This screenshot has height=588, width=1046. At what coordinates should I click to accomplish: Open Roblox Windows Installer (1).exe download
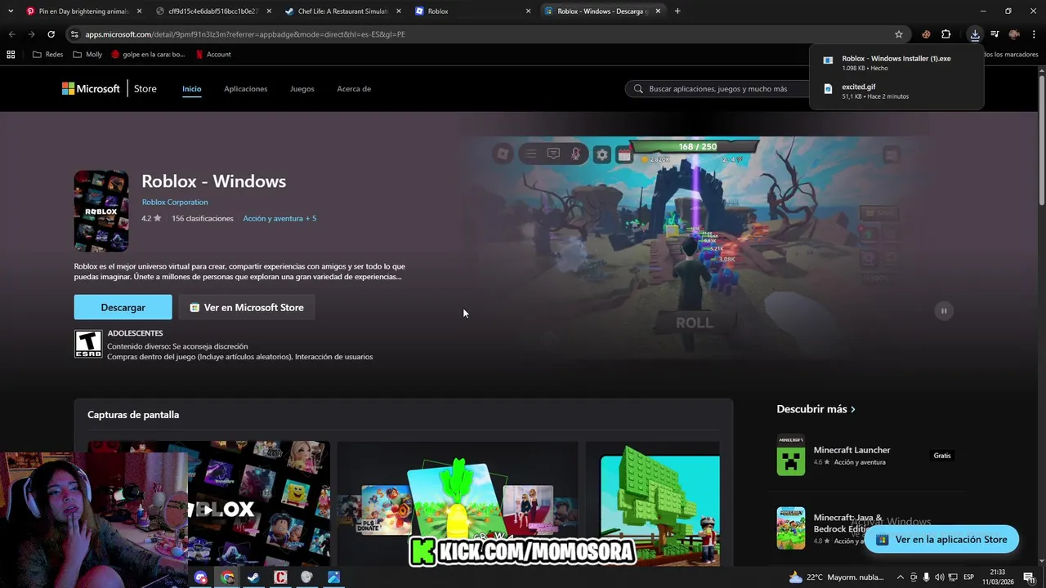(896, 63)
